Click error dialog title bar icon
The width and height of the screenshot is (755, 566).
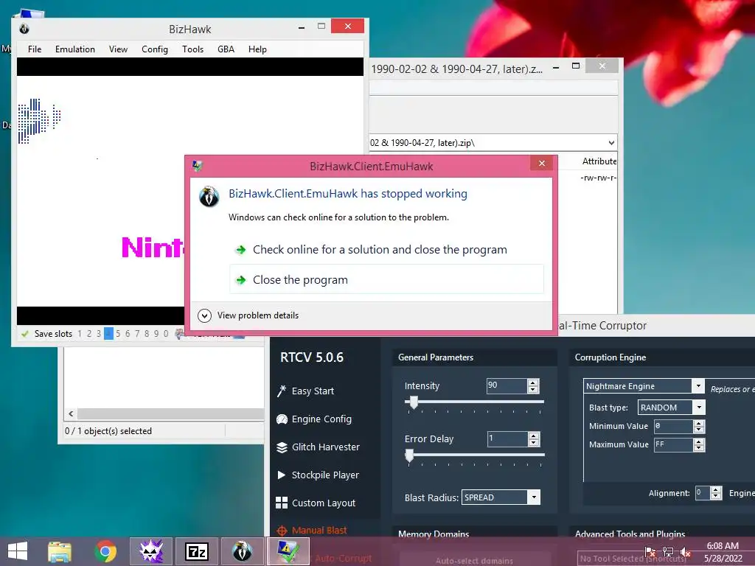coord(198,166)
